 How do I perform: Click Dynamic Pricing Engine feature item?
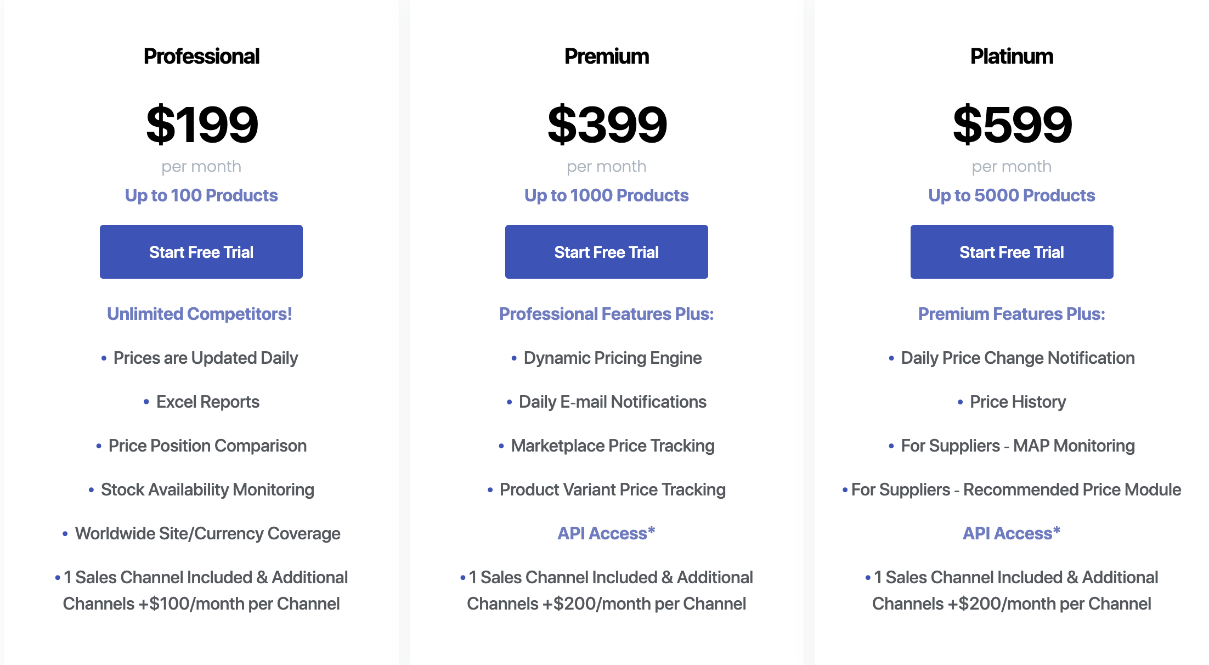pyautogui.click(x=607, y=358)
